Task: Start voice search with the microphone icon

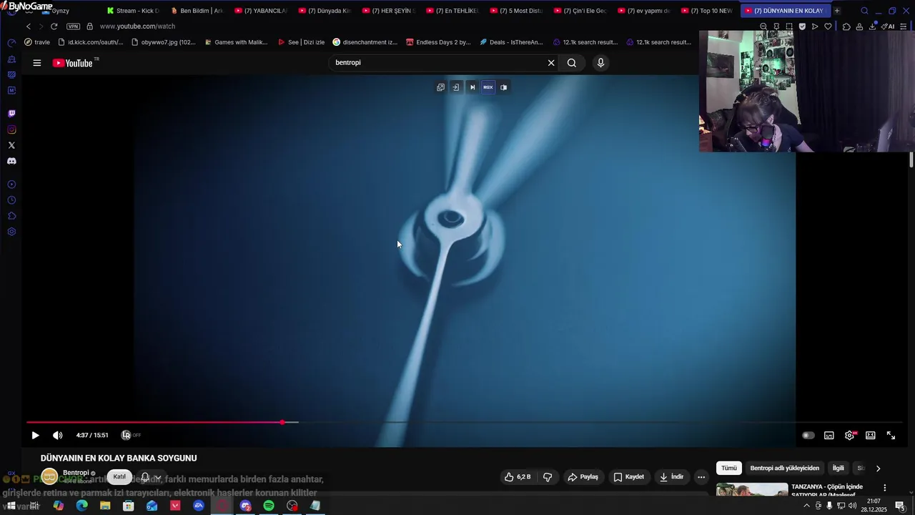Action: (x=600, y=63)
